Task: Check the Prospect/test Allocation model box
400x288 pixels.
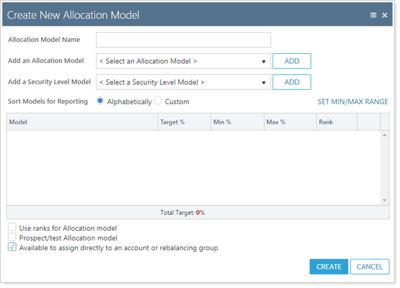Action: [x=13, y=238]
